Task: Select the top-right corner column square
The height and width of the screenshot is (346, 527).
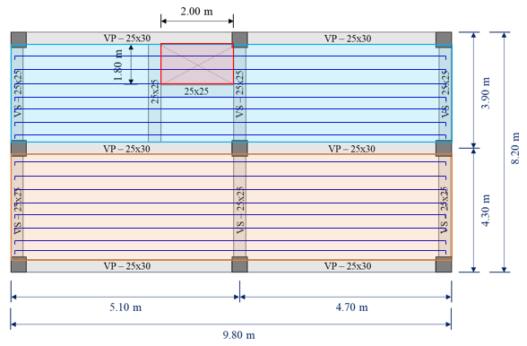Action: coord(444,40)
